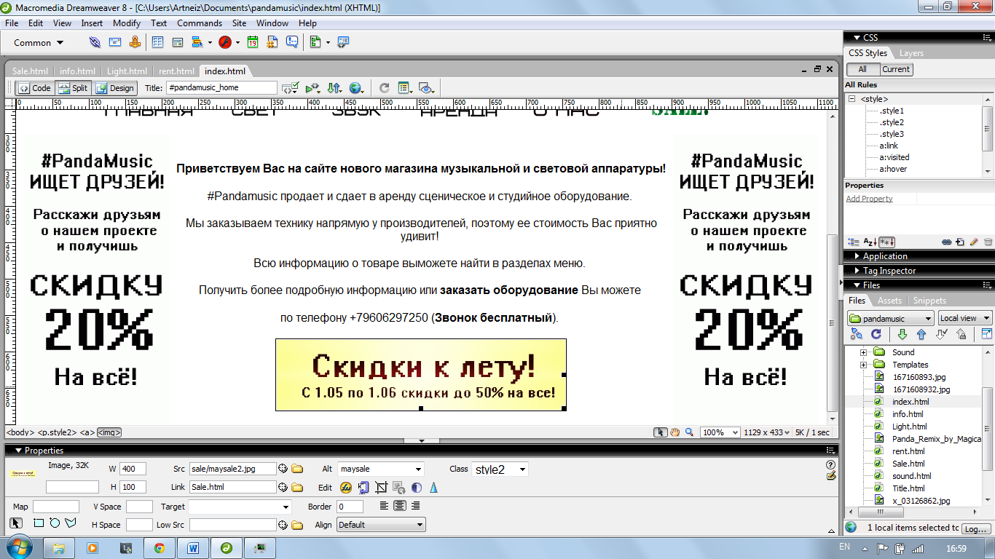Collapse the <style> rule tree
The image size is (995, 559).
pos(852,99)
